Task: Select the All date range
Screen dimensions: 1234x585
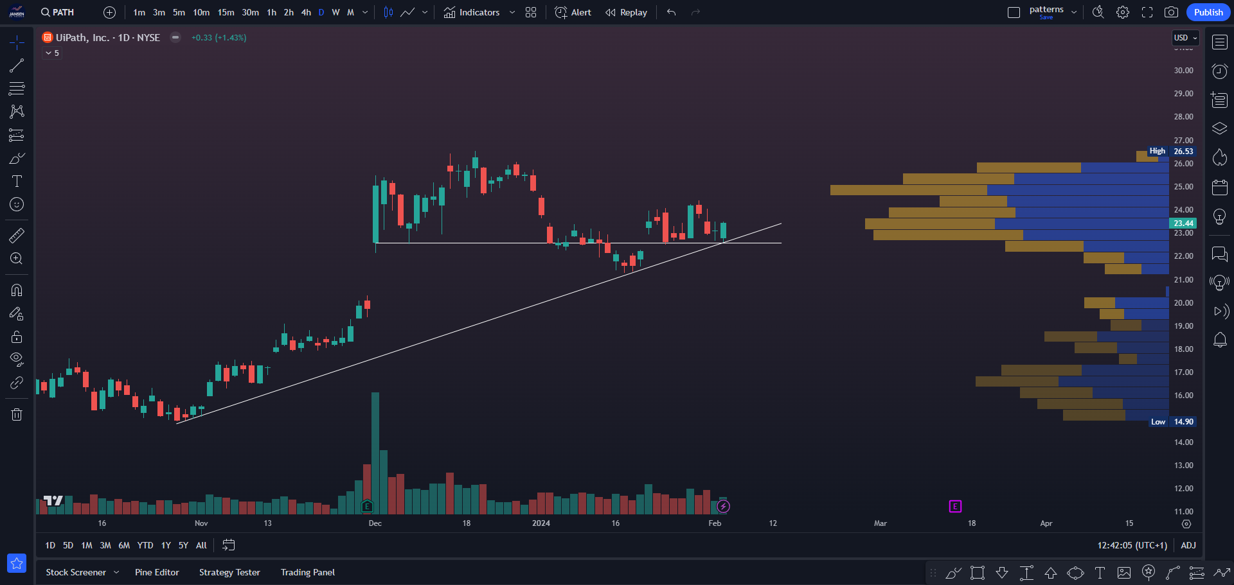Action: (201, 545)
